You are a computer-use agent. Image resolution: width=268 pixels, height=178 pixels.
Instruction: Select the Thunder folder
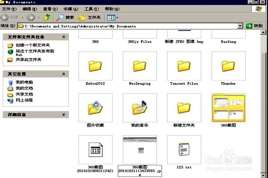click(229, 66)
